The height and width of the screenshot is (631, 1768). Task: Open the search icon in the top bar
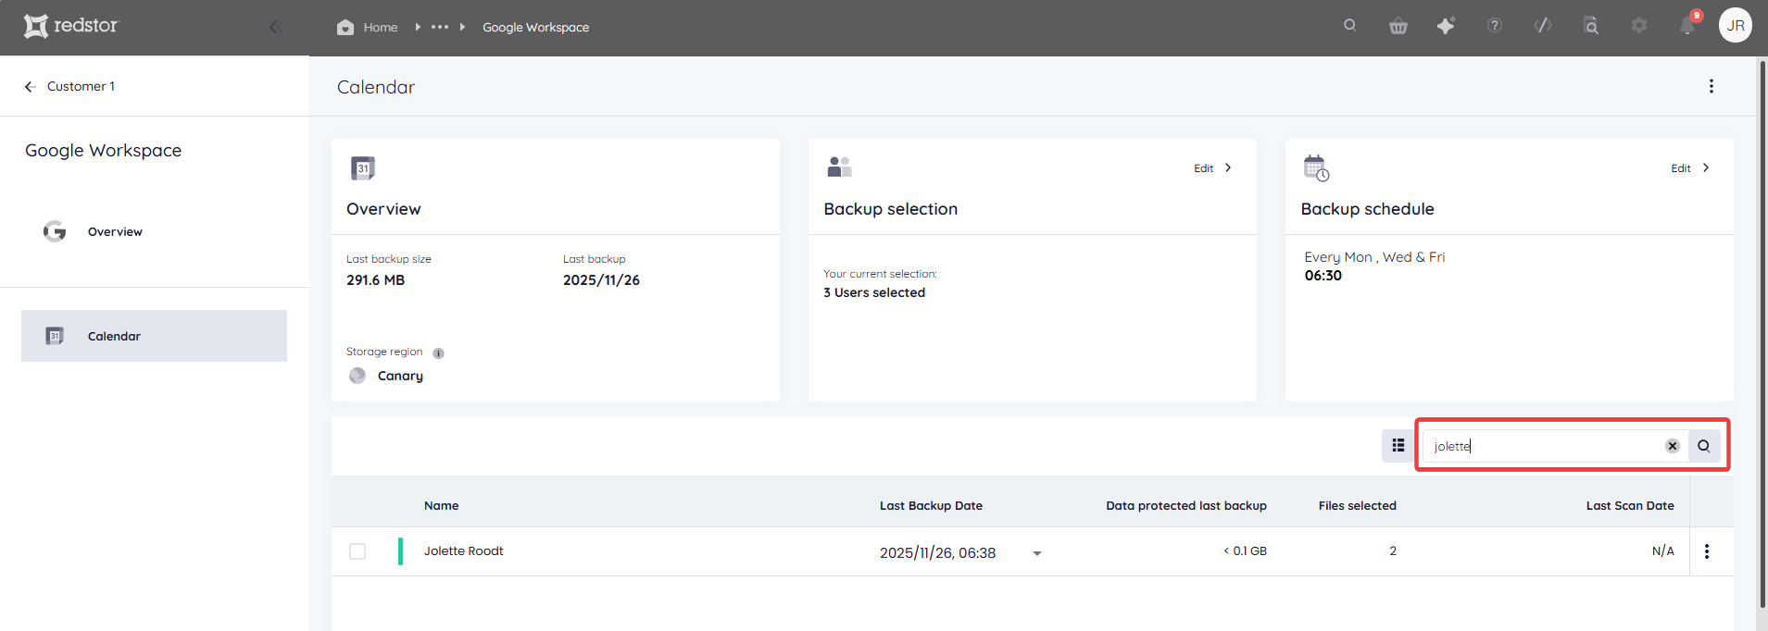[1350, 26]
